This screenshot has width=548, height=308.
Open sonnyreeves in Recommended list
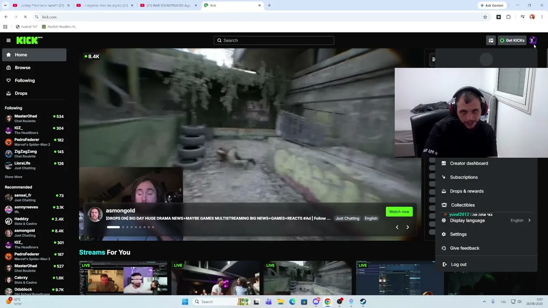pos(34,209)
